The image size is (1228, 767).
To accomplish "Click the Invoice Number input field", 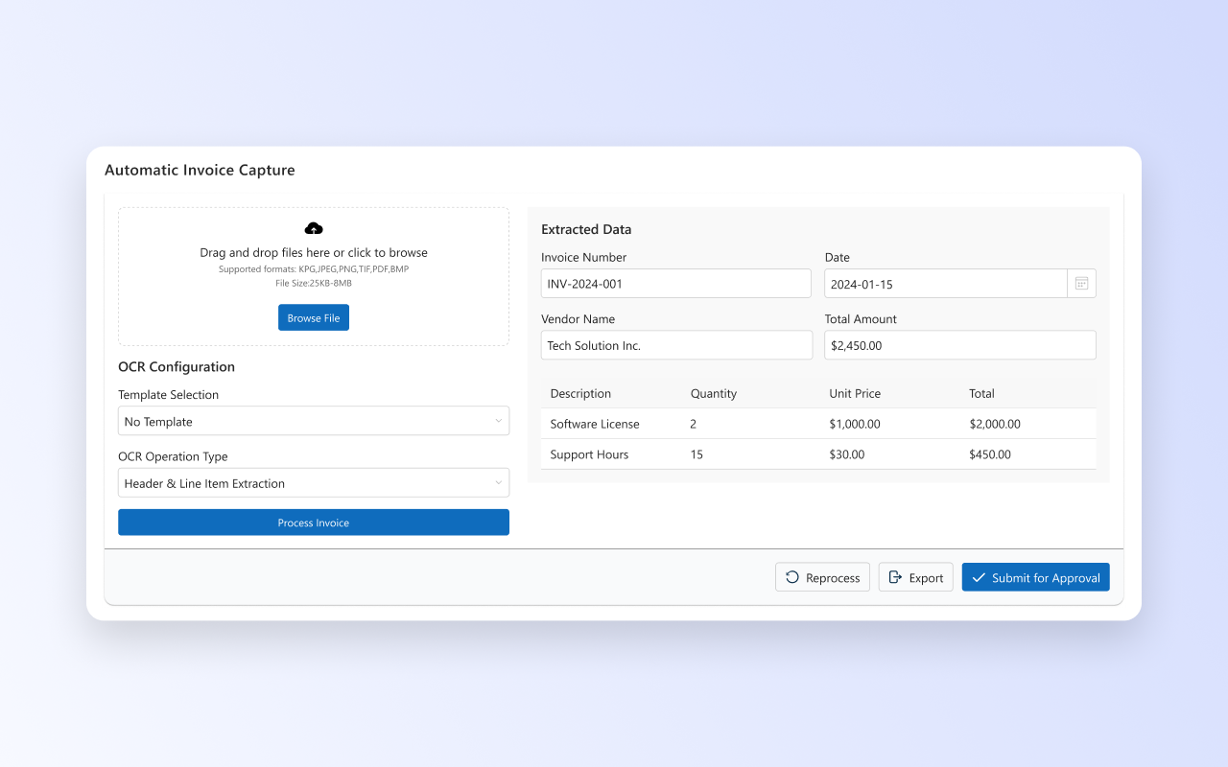I will click(675, 284).
